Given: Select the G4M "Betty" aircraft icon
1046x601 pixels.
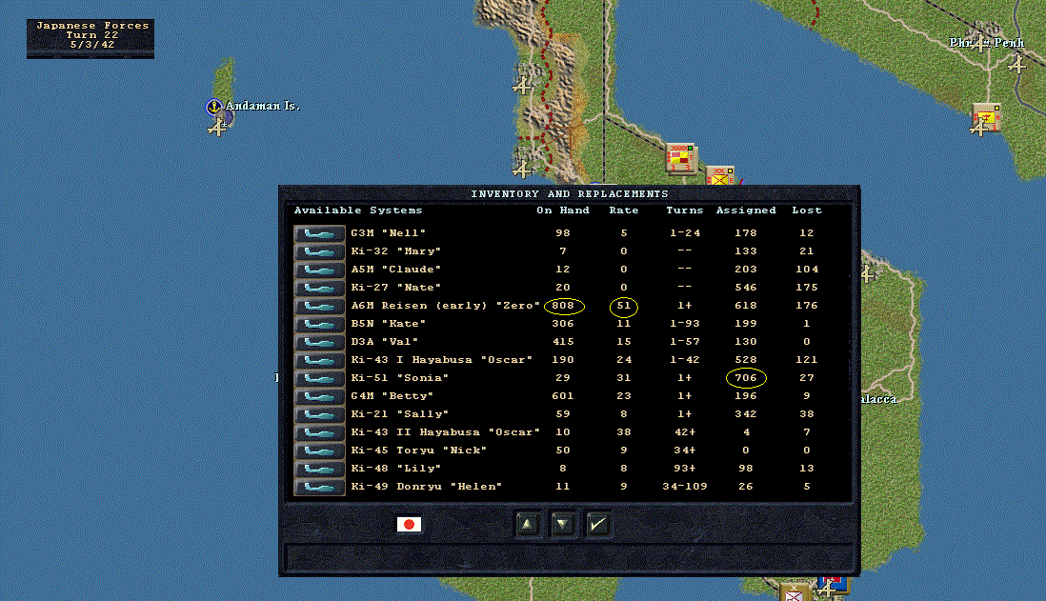Looking at the screenshot, I should (x=319, y=396).
